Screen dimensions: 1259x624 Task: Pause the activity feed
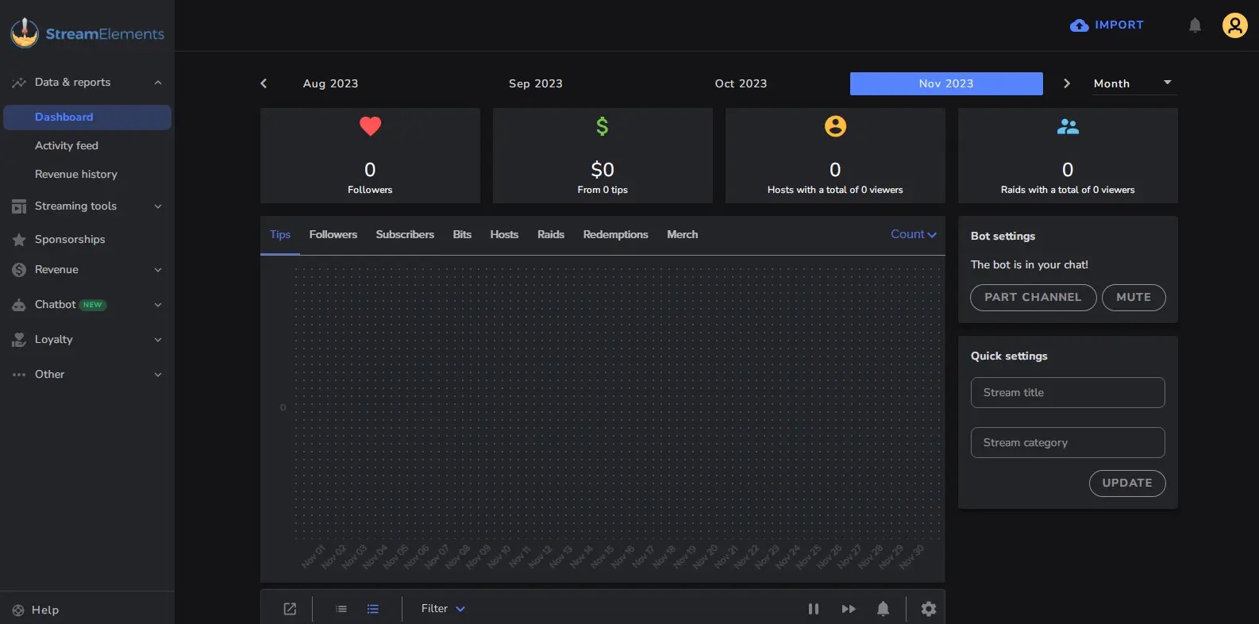(814, 609)
